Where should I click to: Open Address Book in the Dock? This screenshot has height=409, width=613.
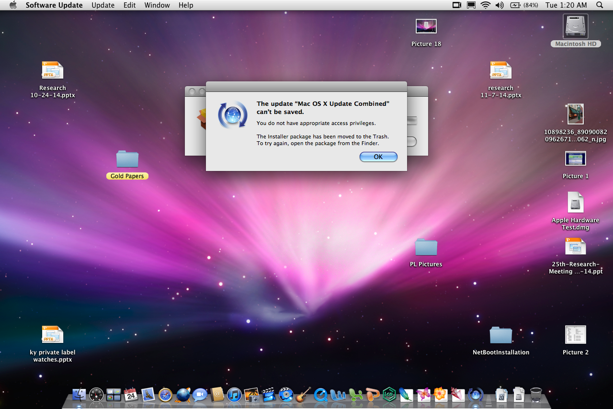[x=217, y=395]
